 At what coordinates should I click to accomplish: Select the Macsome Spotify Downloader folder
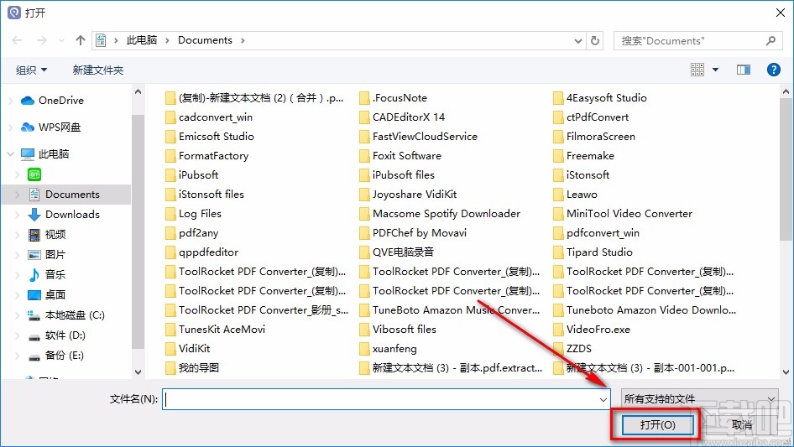point(440,214)
